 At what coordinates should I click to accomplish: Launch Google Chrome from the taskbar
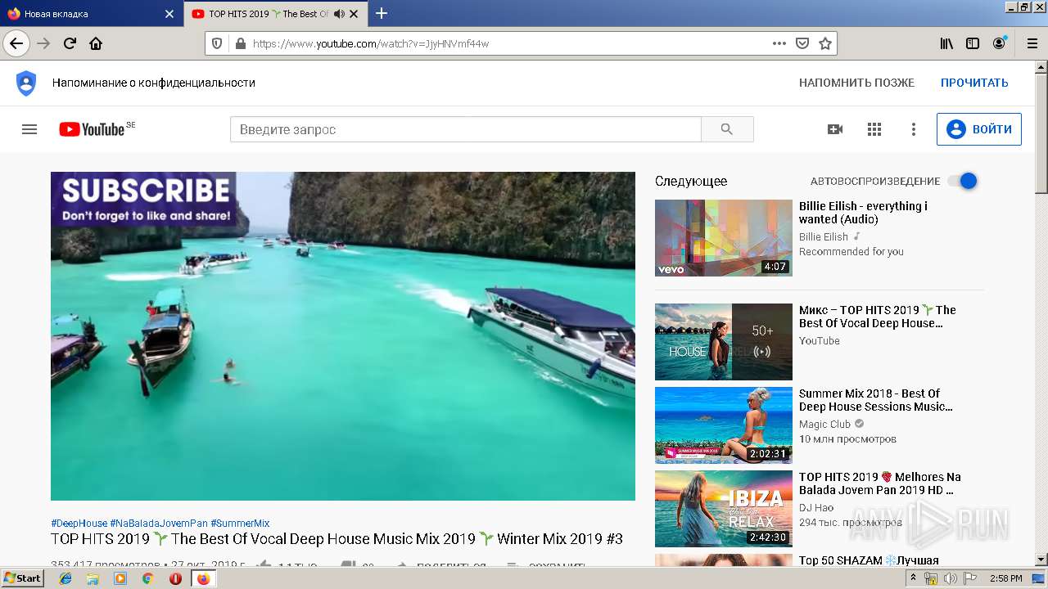pyautogui.click(x=147, y=578)
